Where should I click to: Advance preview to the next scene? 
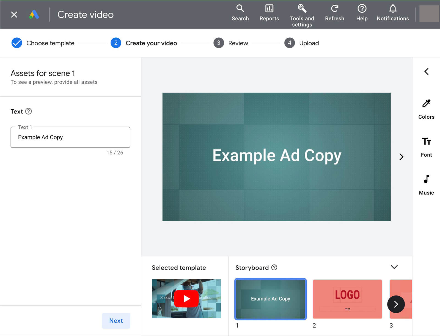tap(401, 157)
